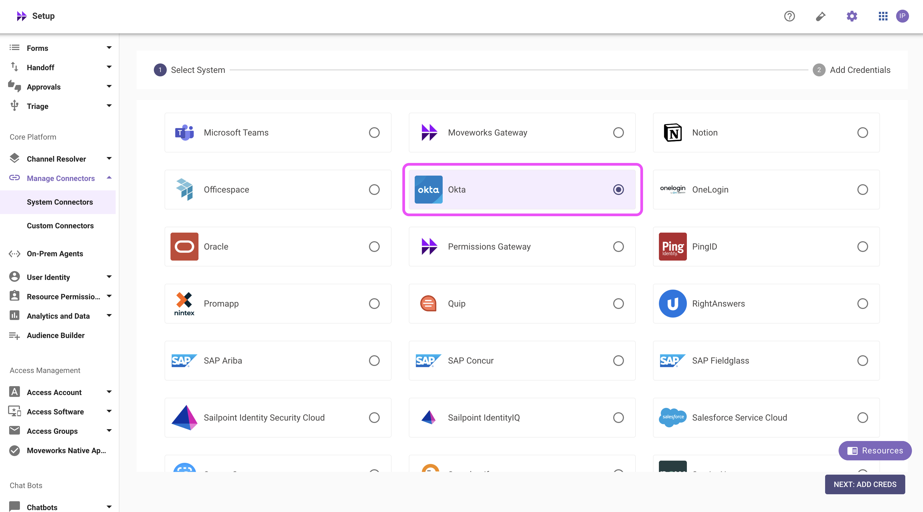Expand the Analytics and Data section arrow
923x512 pixels.
109,315
